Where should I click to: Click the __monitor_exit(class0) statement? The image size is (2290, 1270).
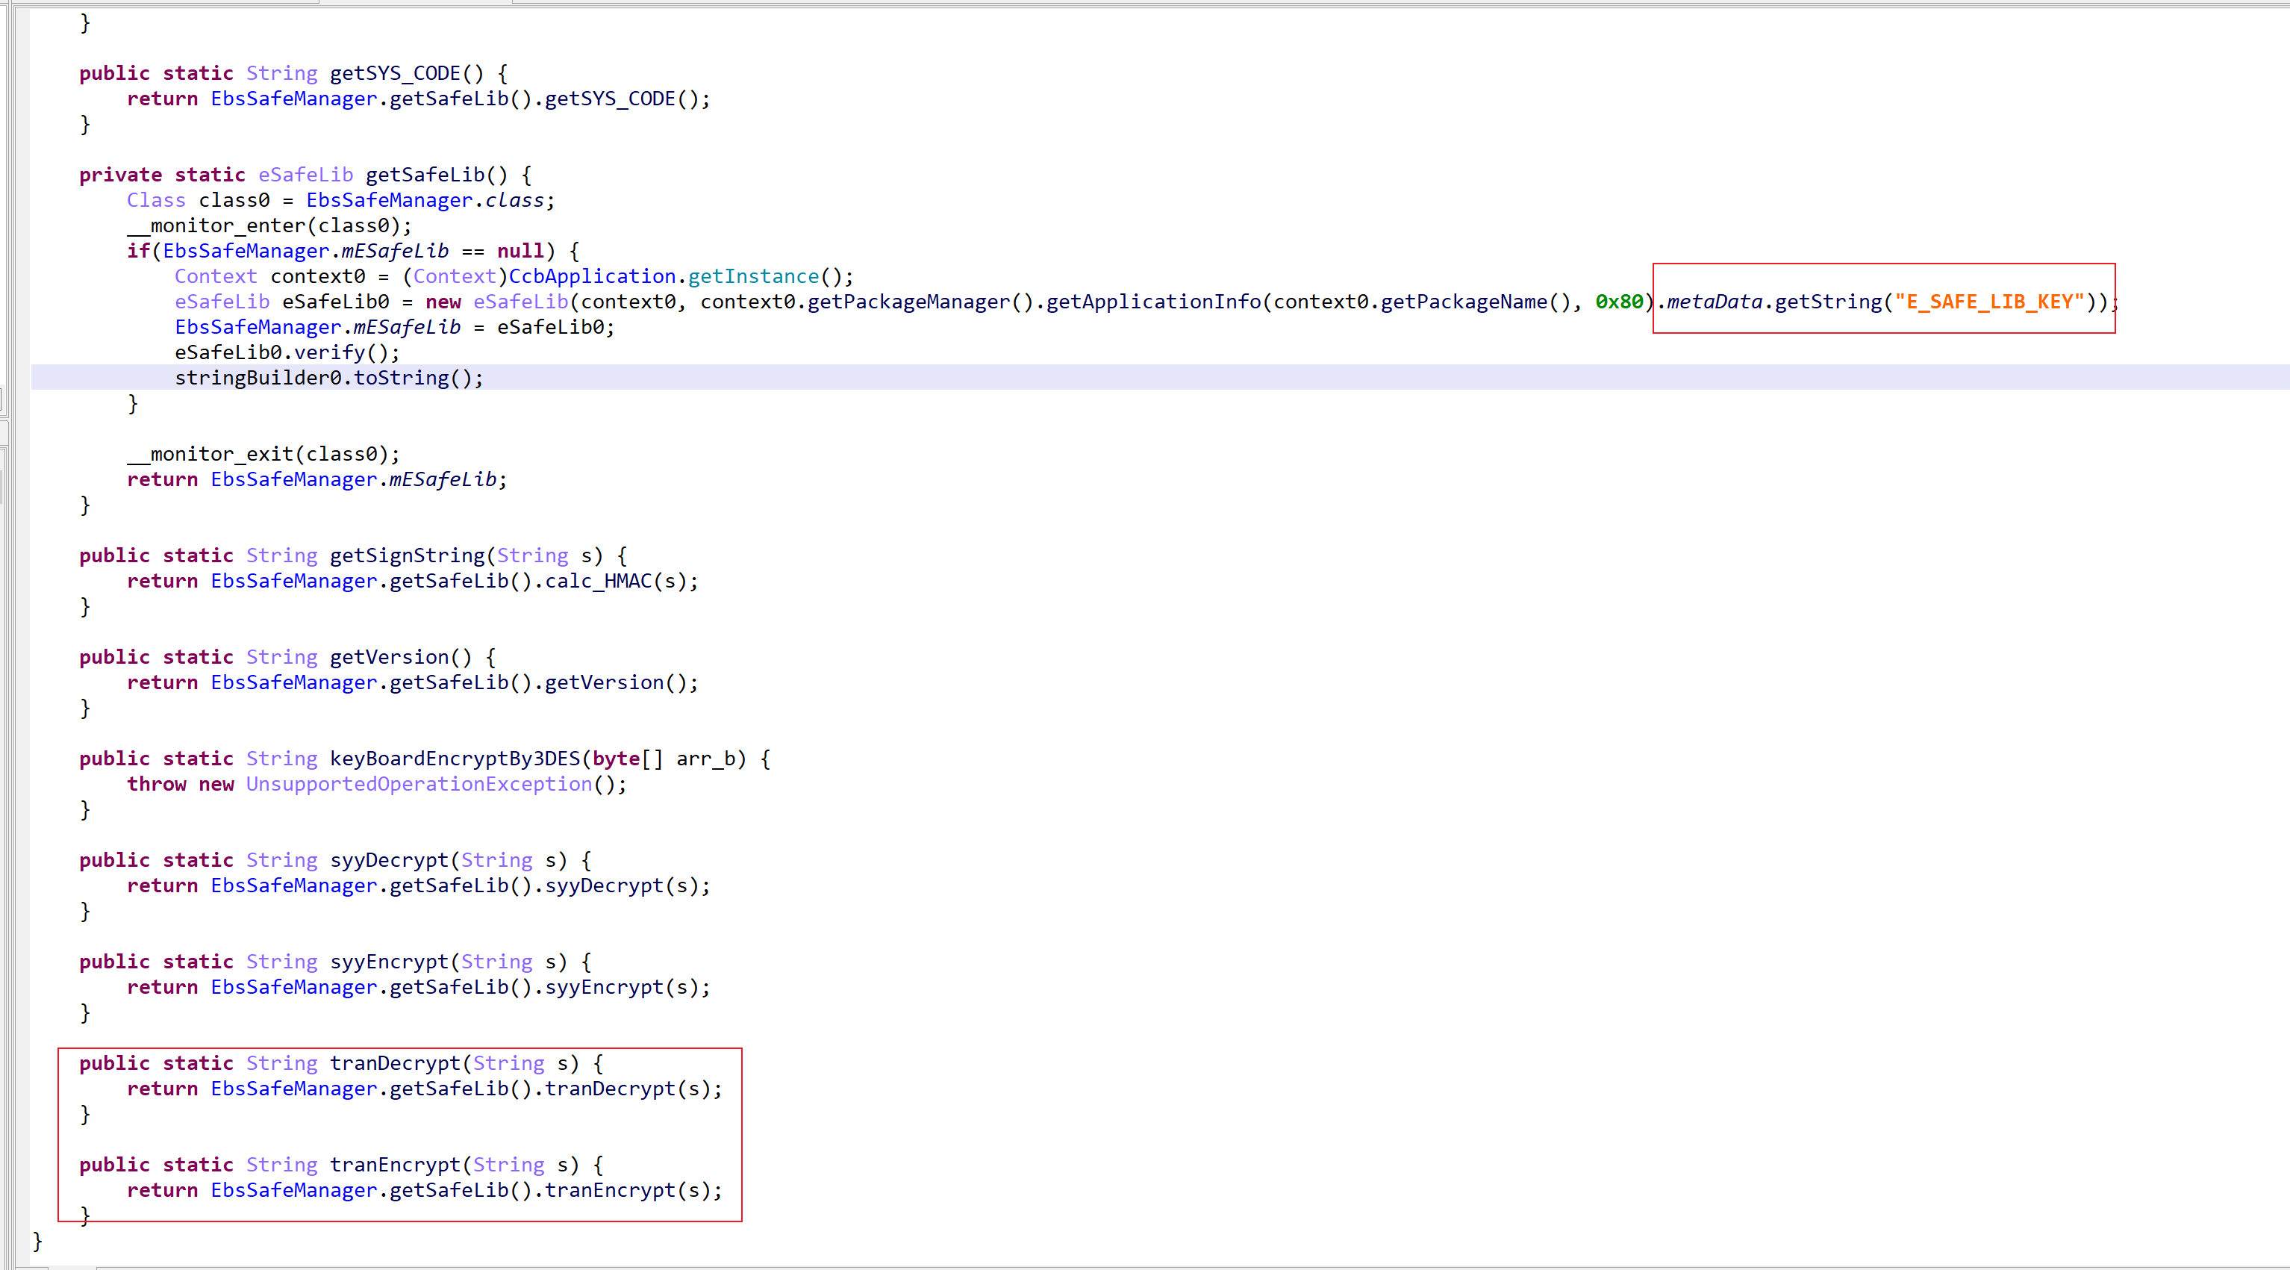(x=263, y=455)
